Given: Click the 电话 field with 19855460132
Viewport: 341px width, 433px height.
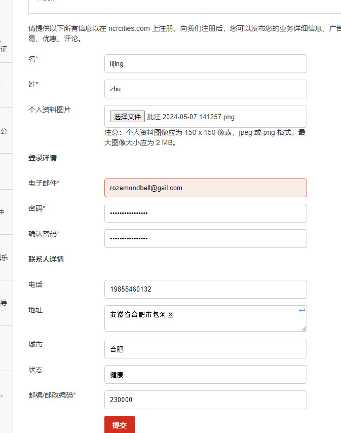Looking at the screenshot, I should tap(205, 289).
